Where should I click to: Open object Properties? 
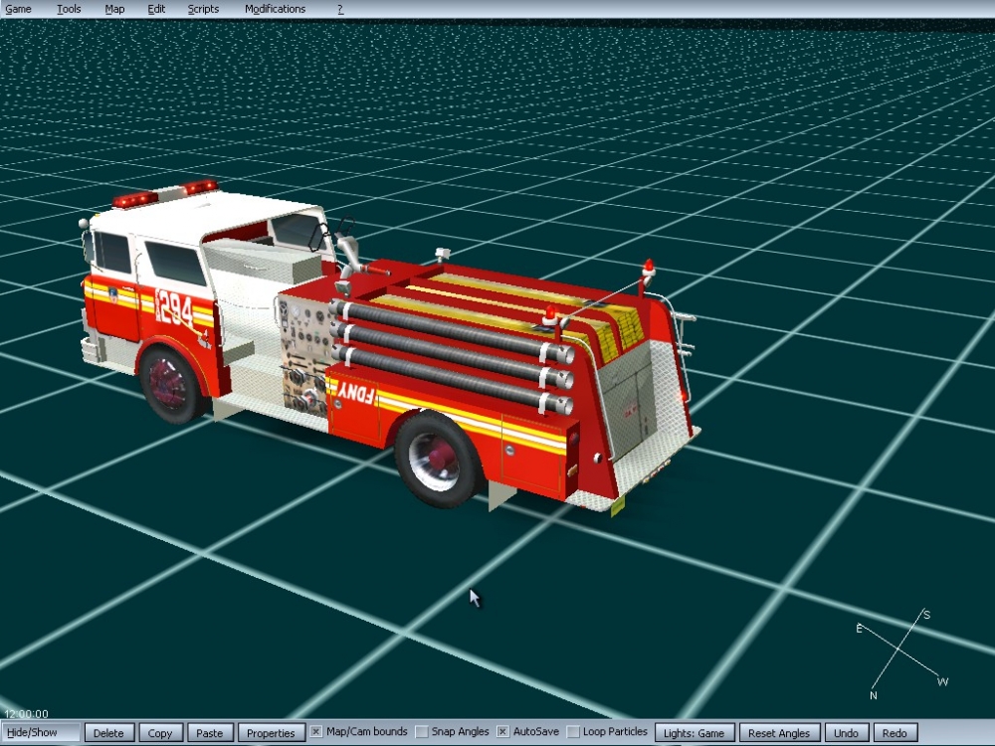click(271, 733)
